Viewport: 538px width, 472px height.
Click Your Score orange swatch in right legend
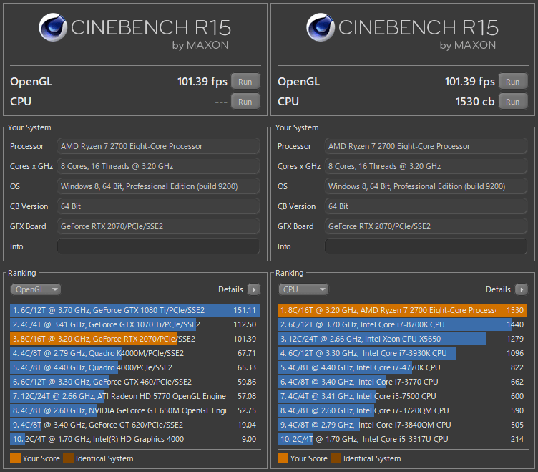point(283,458)
